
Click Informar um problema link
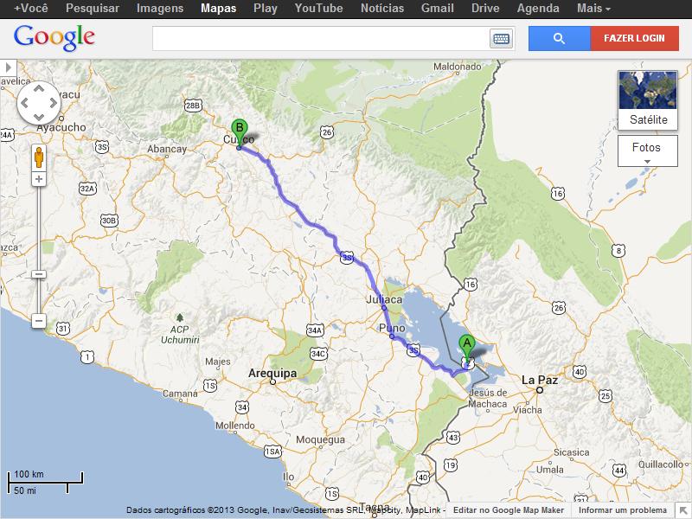coord(623,509)
